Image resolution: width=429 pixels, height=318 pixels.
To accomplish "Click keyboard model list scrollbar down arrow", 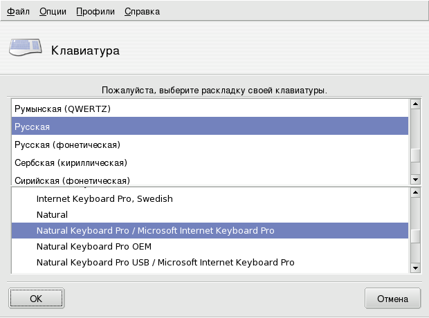I will [x=415, y=268].
